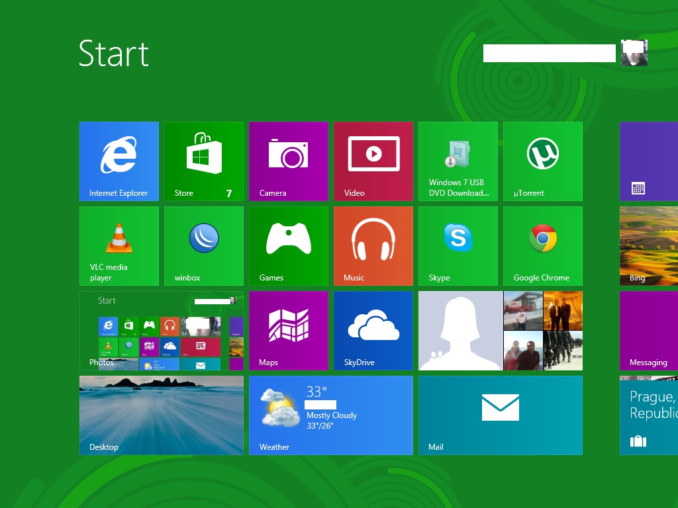Viewport: 678px width, 508px height.
Task: Open the µTorrent tile
Action: [543, 161]
